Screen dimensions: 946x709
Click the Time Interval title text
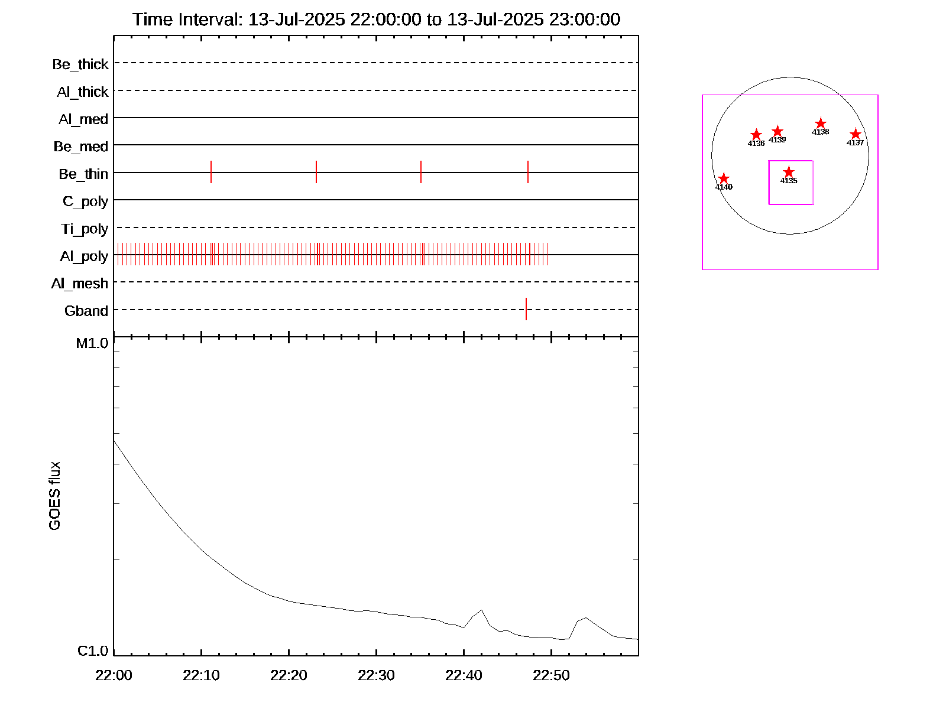pos(376,19)
